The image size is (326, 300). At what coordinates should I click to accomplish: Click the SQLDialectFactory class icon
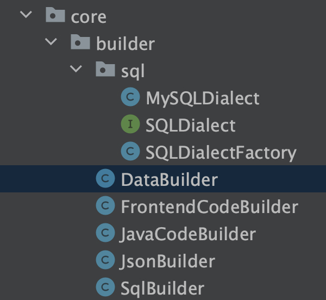pyautogui.click(x=130, y=152)
